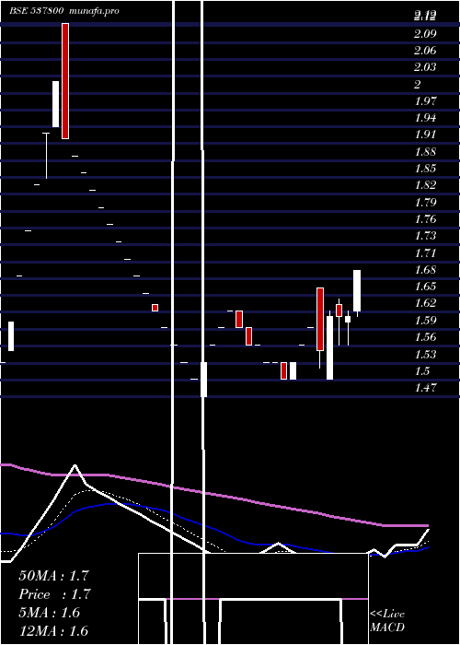
Task: Select the 1.56 price axis label
Action: point(425,337)
